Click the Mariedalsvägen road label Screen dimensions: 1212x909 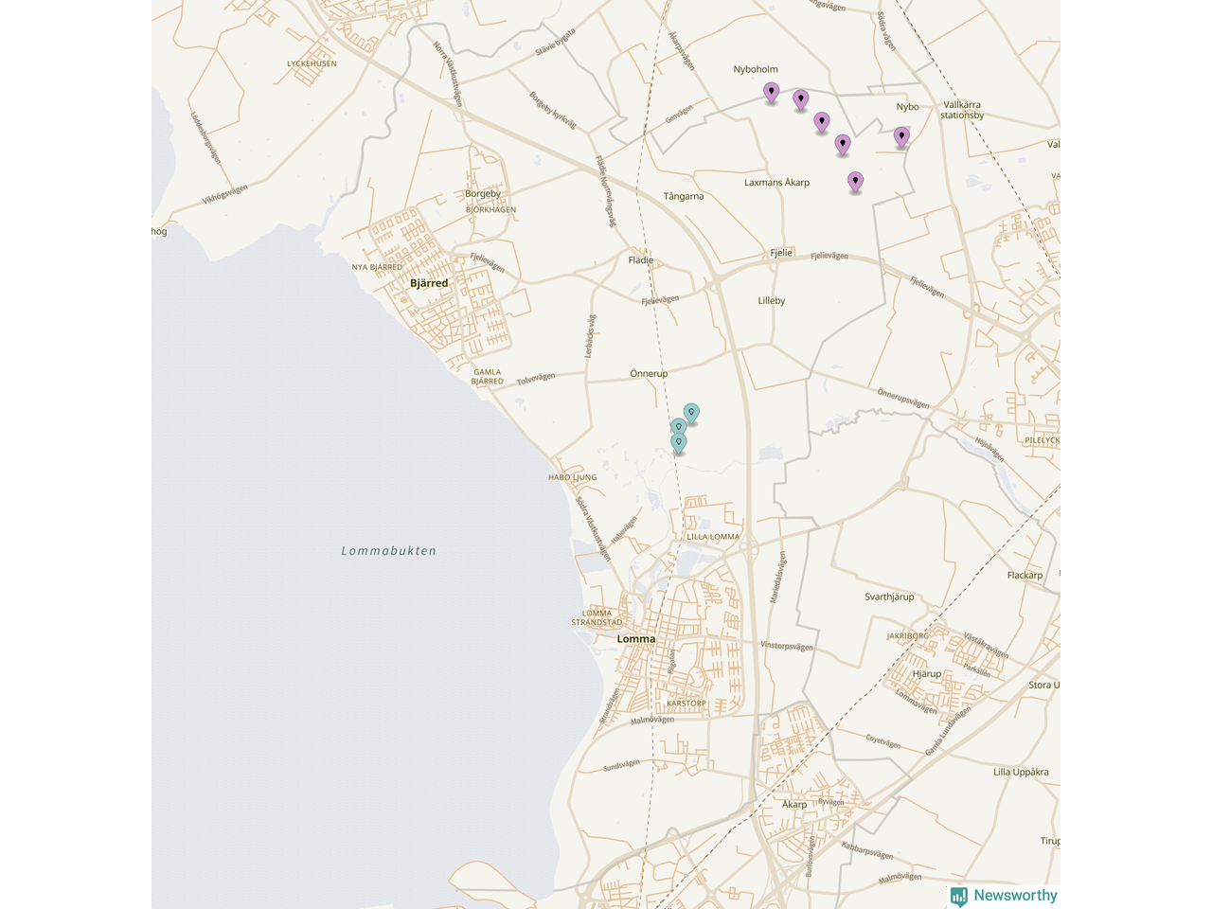[x=777, y=579]
